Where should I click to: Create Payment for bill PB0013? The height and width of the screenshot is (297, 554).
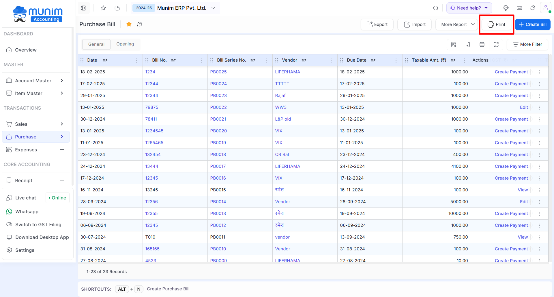[511, 214]
